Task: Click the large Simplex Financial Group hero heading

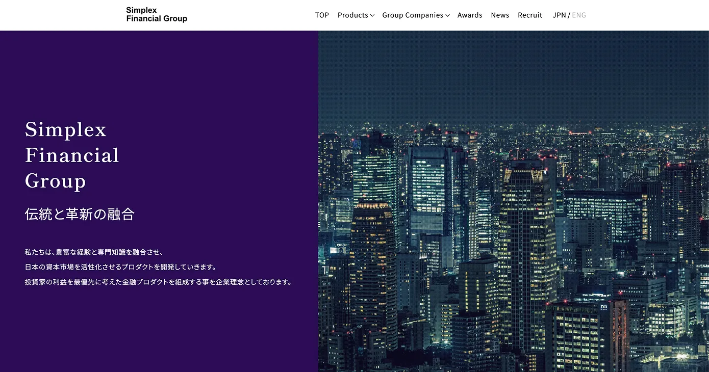Action: (x=72, y=155)
